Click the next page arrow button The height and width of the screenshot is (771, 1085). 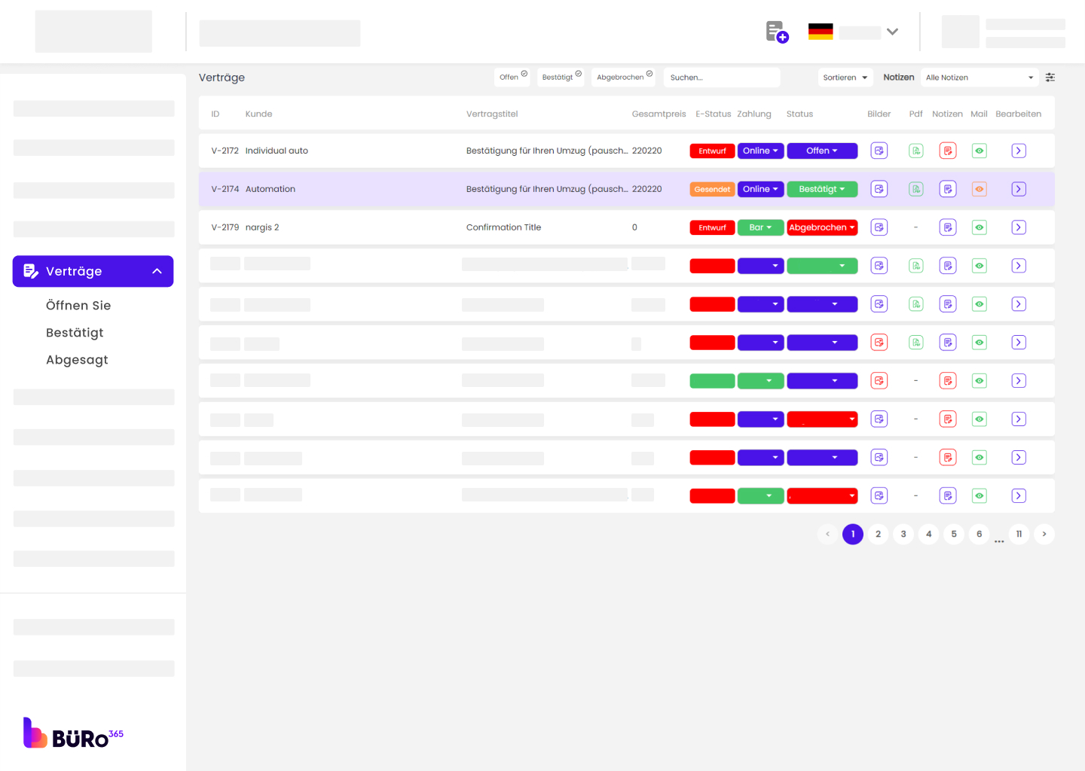click(x=1044, y=534)
